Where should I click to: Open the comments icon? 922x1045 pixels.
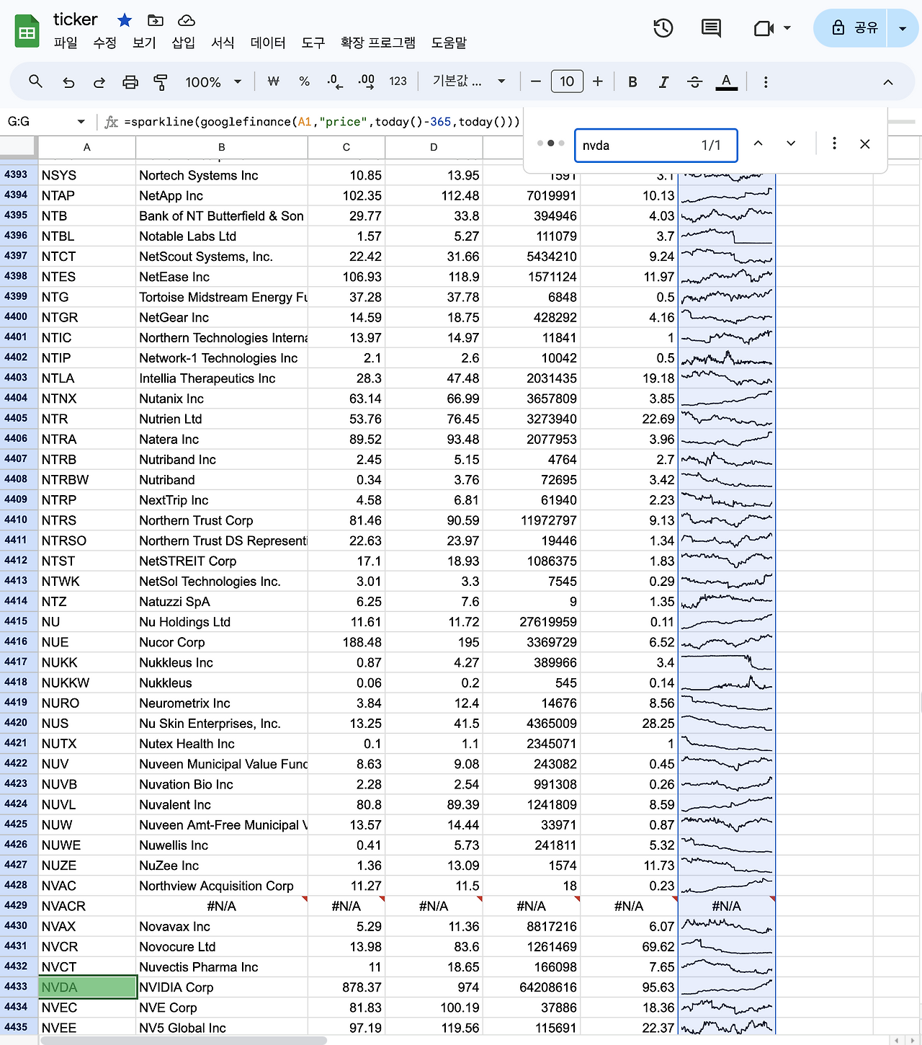click(x=711, y=28)
